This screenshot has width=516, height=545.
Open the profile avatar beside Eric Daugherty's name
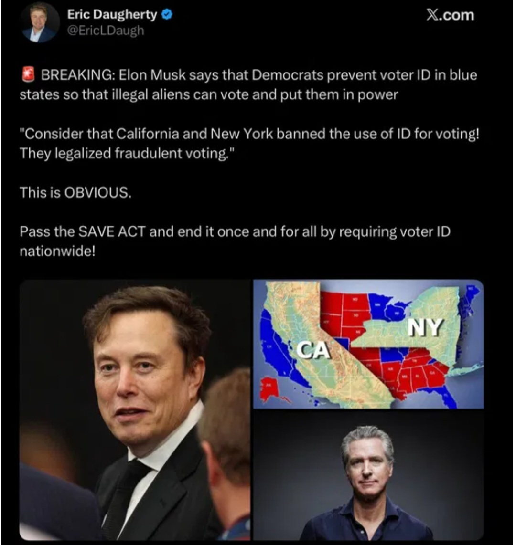tap(40, 22)
